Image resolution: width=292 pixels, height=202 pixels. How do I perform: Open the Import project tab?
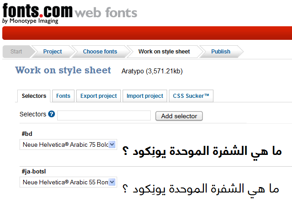pyautogui.click(x=145, y=96)
